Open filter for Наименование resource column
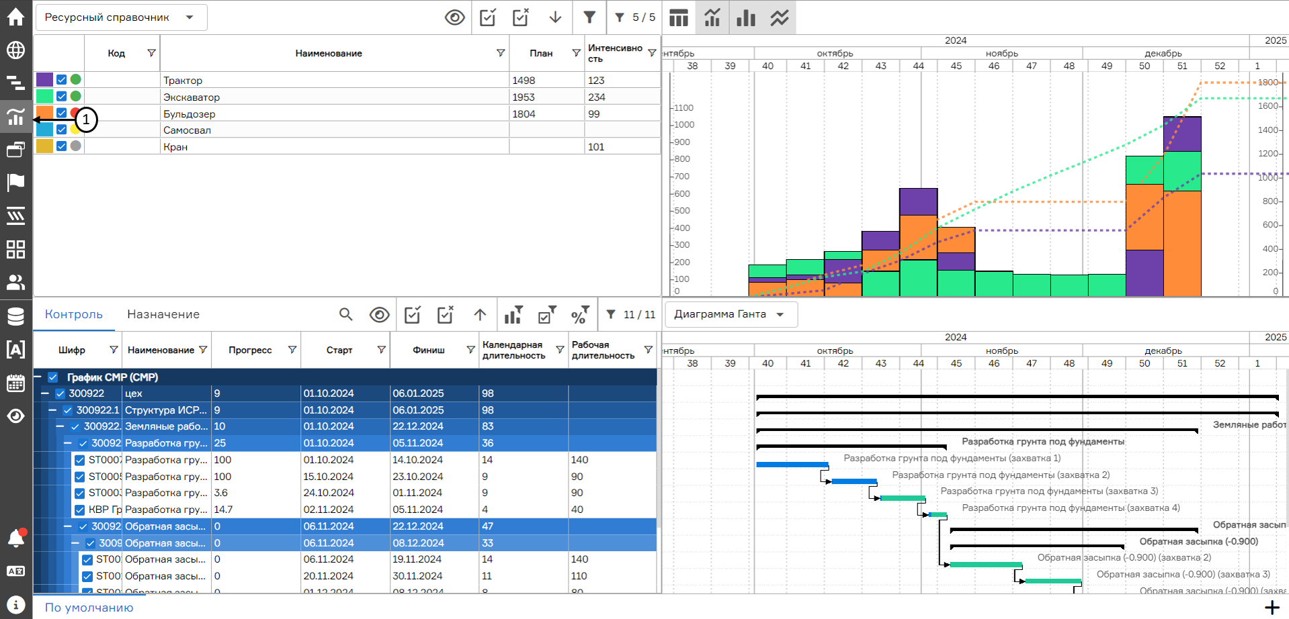The width and height of the screenshot is (1289, 619). (x=501, y=53)
